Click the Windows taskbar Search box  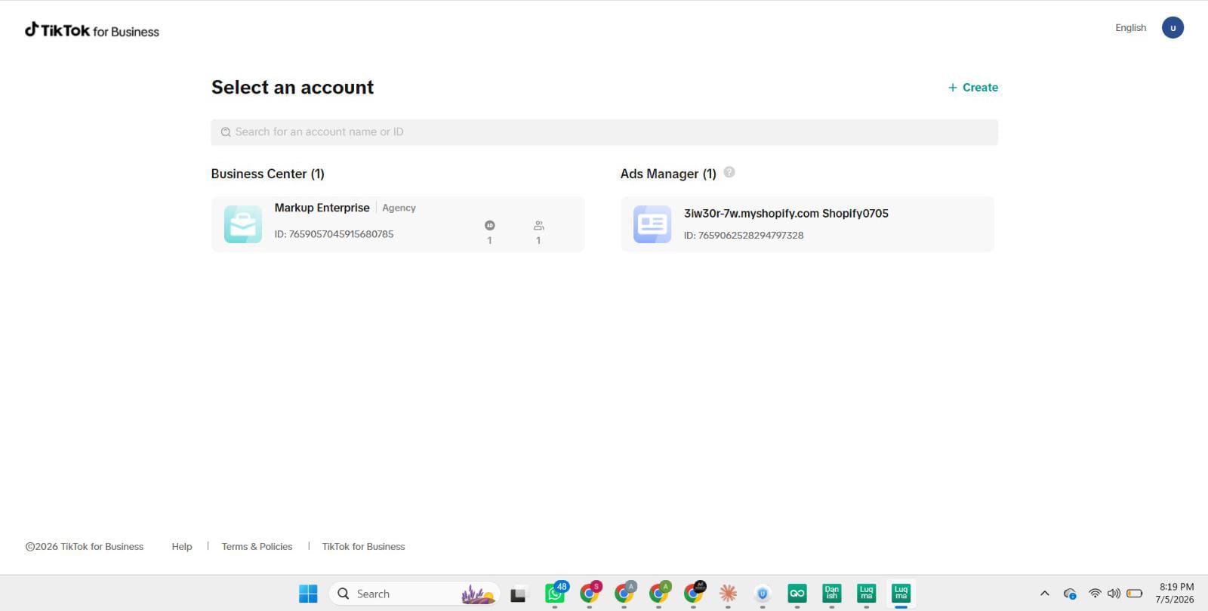[x=414, y=594]
